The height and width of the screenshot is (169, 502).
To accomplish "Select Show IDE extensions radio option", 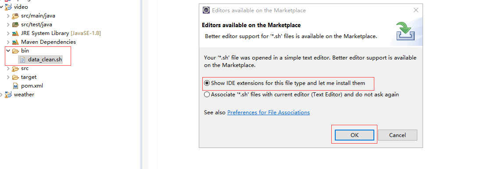I will [207, 83].
